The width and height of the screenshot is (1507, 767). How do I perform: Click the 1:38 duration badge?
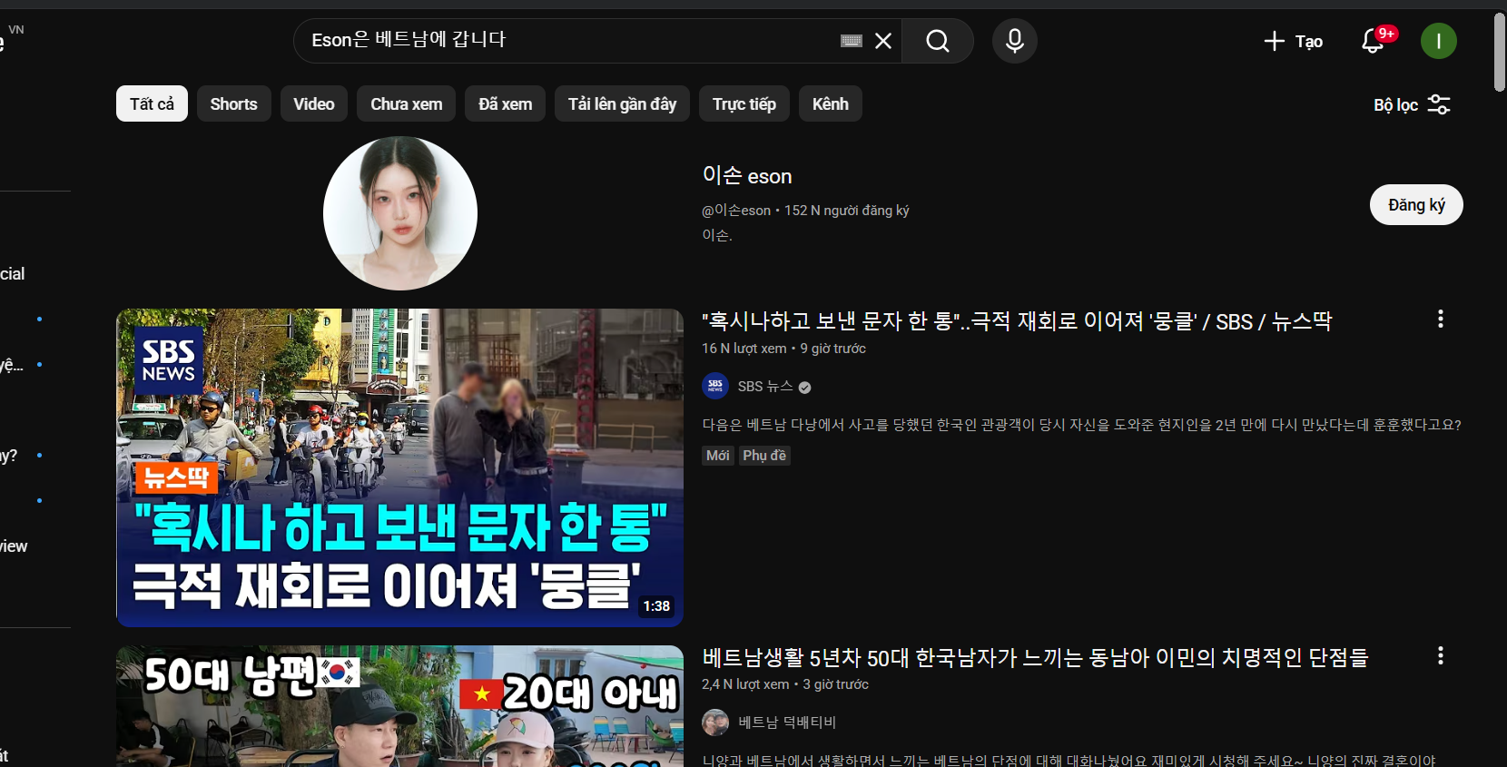coord(656,606)
